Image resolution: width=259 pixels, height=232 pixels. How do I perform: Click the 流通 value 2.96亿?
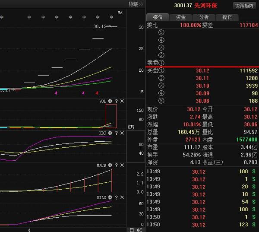tap(249, 155)
